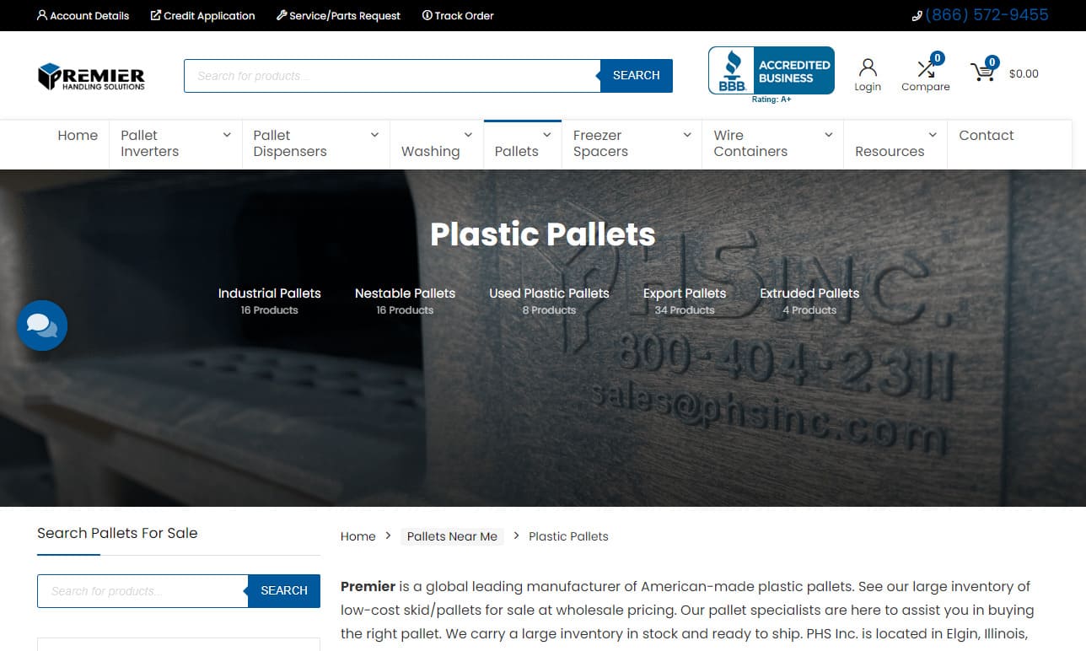This screenshot has height=651, width=1086.
Task: Open the Contact menu item
Action: pyautogui.click(x=986, y=135)
